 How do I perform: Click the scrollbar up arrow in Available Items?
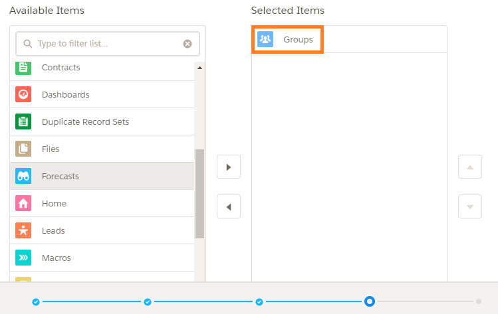(x=199, y=68)
